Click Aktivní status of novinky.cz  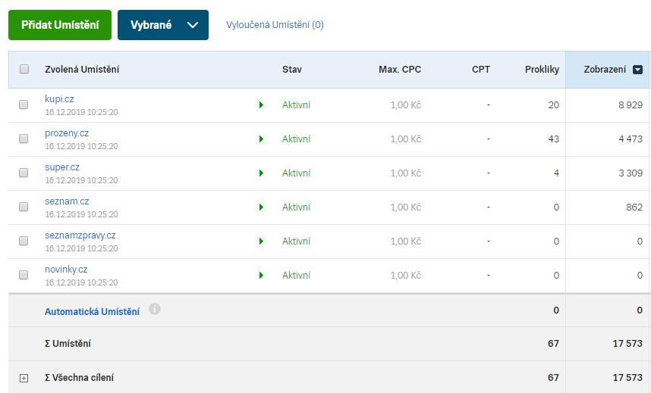click(296, 275)
